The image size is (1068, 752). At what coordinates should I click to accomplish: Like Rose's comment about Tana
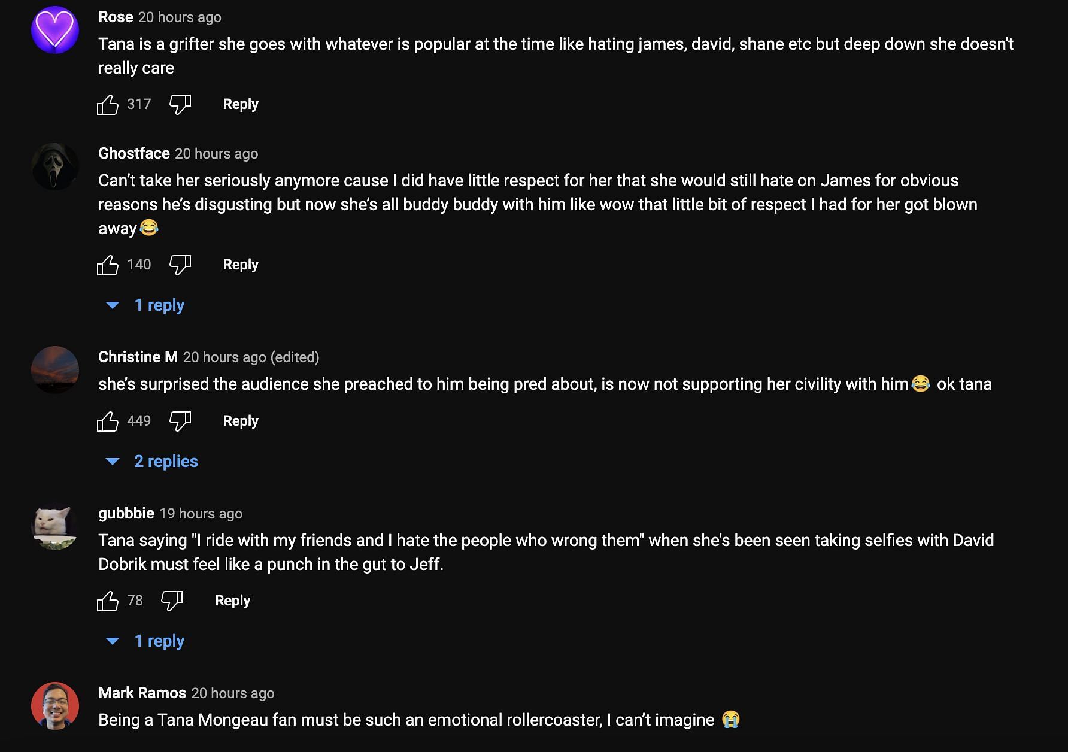tap(108, 105)
